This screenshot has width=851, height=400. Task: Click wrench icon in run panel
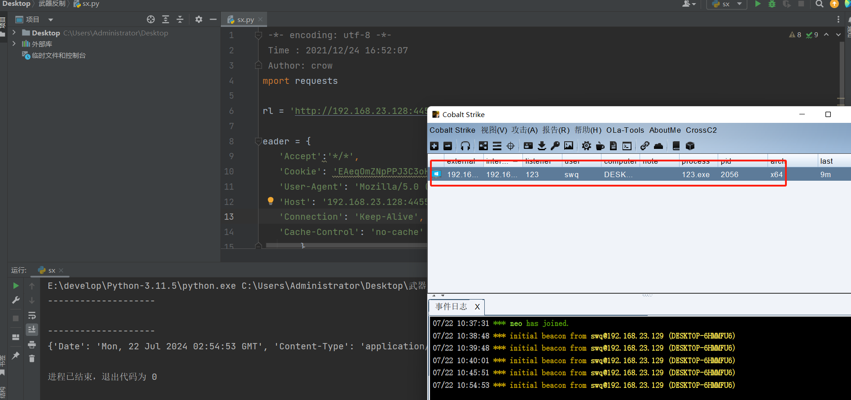pyautogui.click(x=16, y=300)
